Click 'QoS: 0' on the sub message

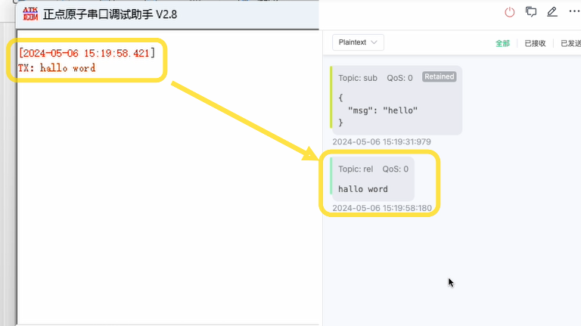pos(400,77)
